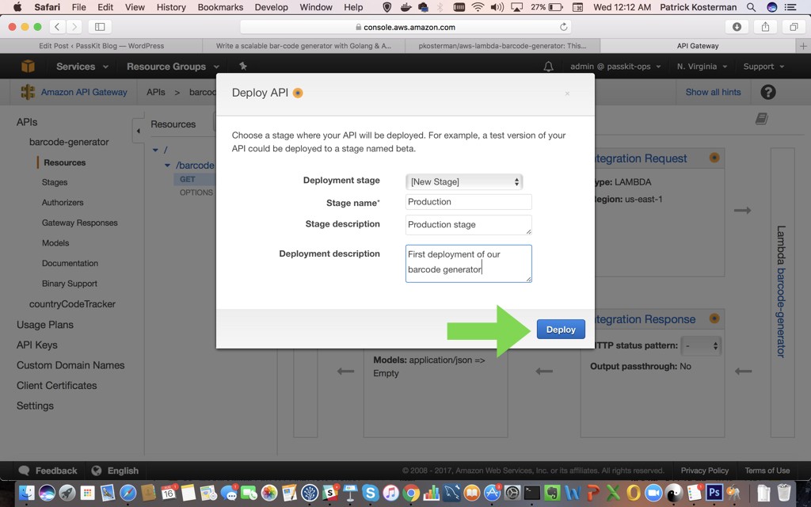The image size is (811, 507).
Task: Open Integration Response heading link
Action: point(645,320)
